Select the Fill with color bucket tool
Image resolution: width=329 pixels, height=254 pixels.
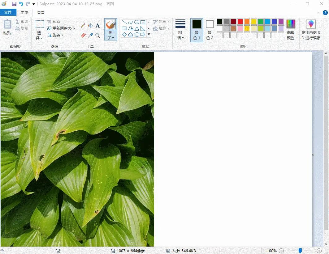(90, 25)
